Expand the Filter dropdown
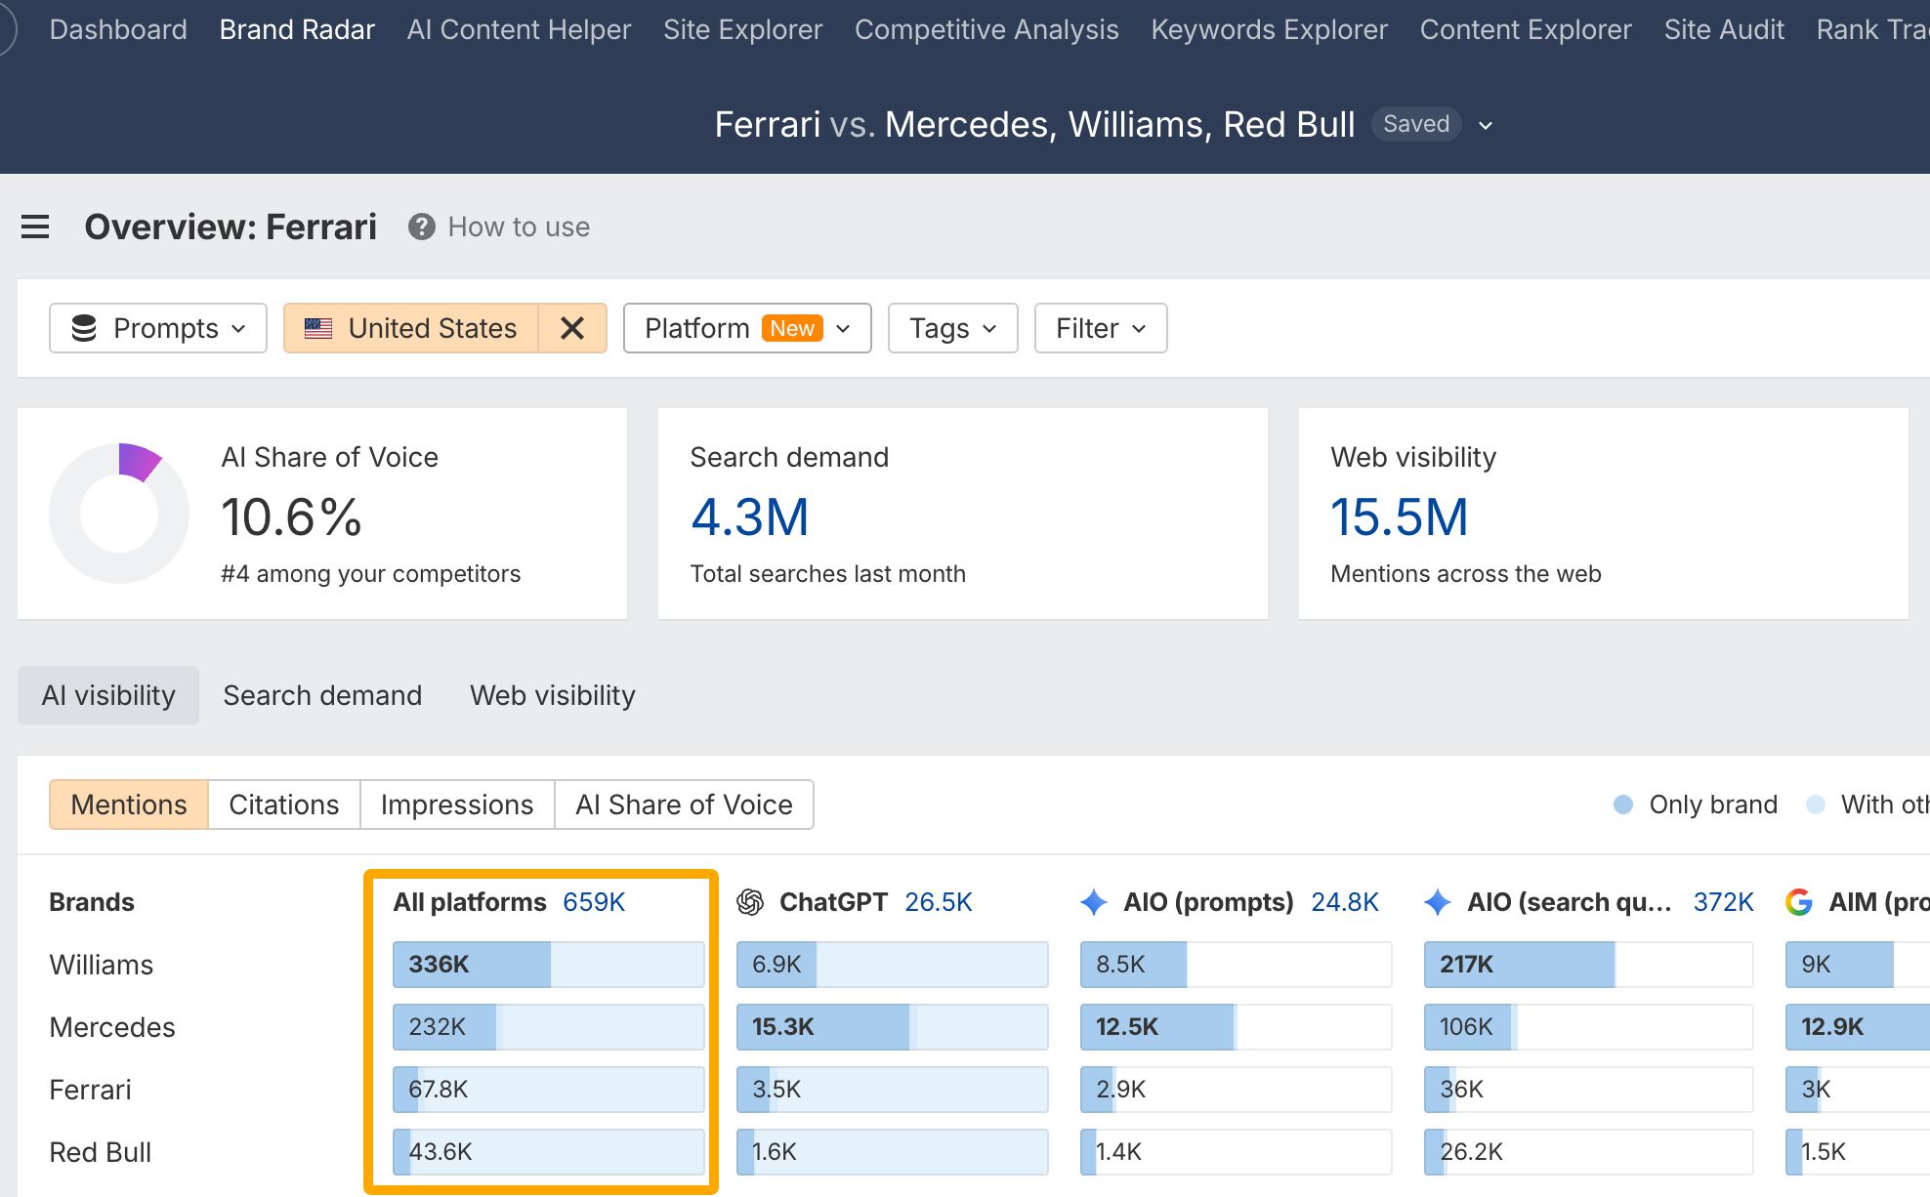Image resolution: width=1930 pixels, height=1197 pixels. [1101, 328]
